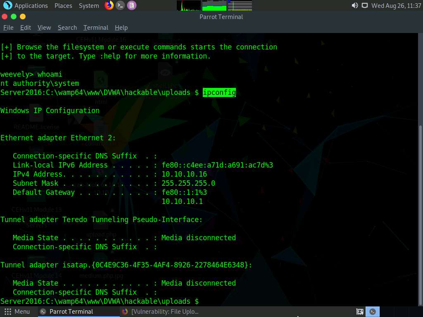Image resolution: width=423 pixels, height=317 pixels.
Task: Open the text editor launcher on top panel
Action: 131,5
